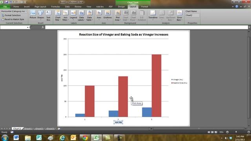
Task: Save the workbook via quick access toolbar
Action: click(x=7, y=2)
